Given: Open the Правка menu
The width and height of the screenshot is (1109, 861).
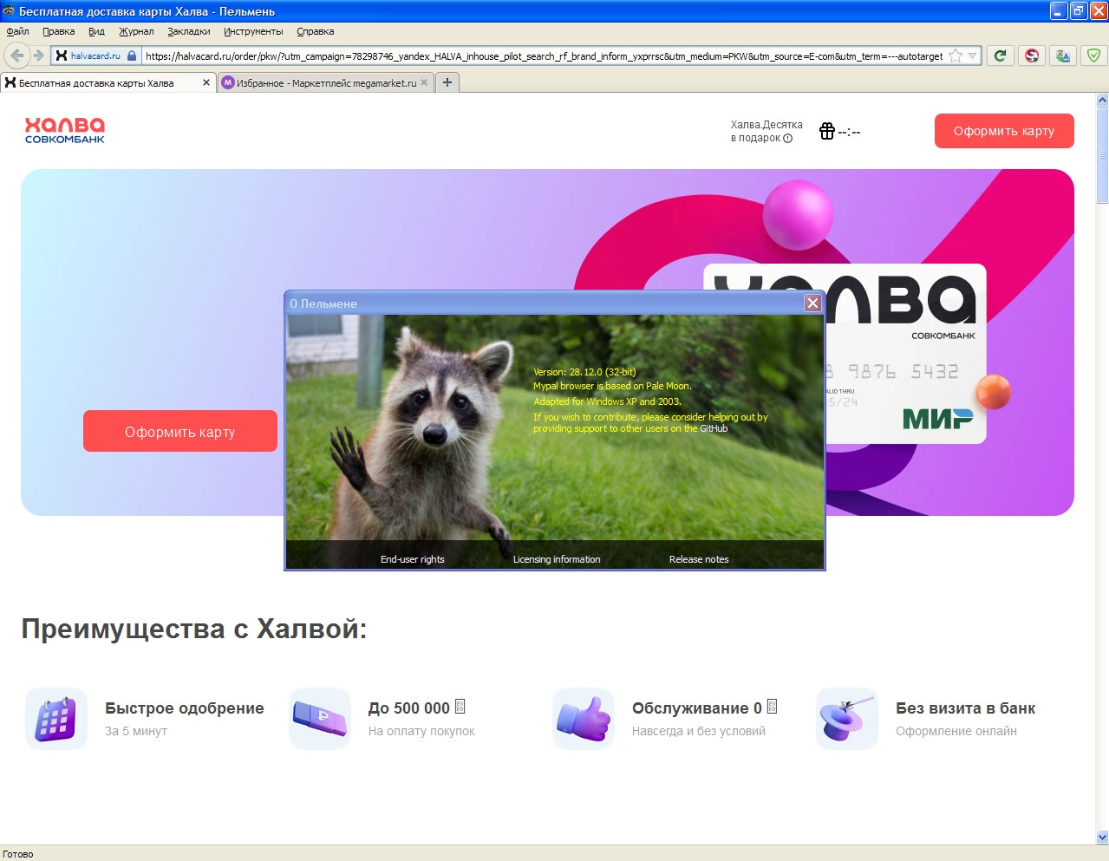Looking at the screenshot, I should tap(58, 31).
